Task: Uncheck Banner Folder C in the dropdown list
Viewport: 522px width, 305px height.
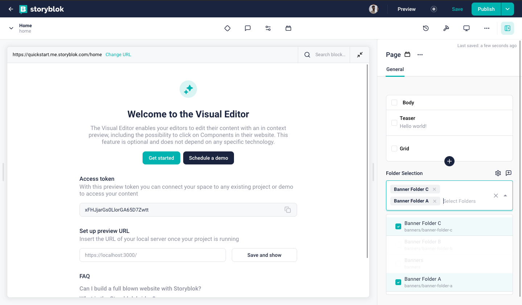Action: pos(398,226)
